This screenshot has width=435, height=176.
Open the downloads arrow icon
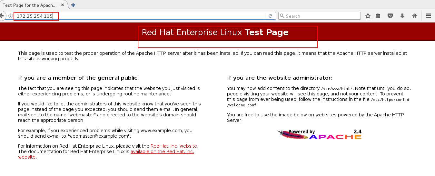coord(402,16)
